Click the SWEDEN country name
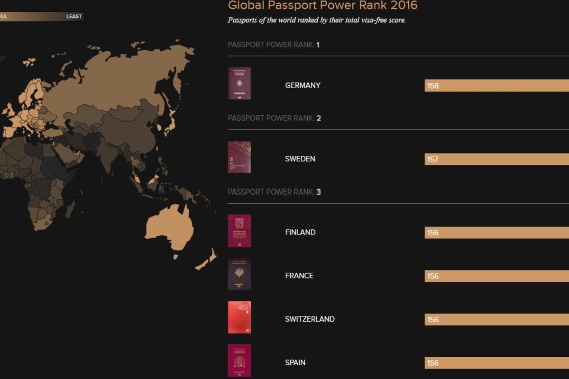This screenshot has width=569, height=379. (x=300, y=159)
